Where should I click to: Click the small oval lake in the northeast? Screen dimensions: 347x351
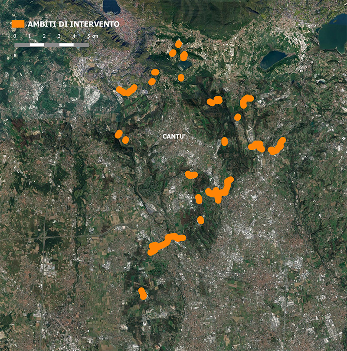273,59
